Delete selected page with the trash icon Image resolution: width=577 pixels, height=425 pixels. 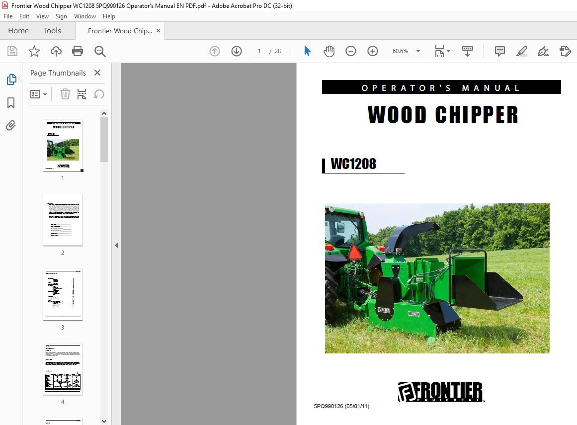[x=65, y=94]
